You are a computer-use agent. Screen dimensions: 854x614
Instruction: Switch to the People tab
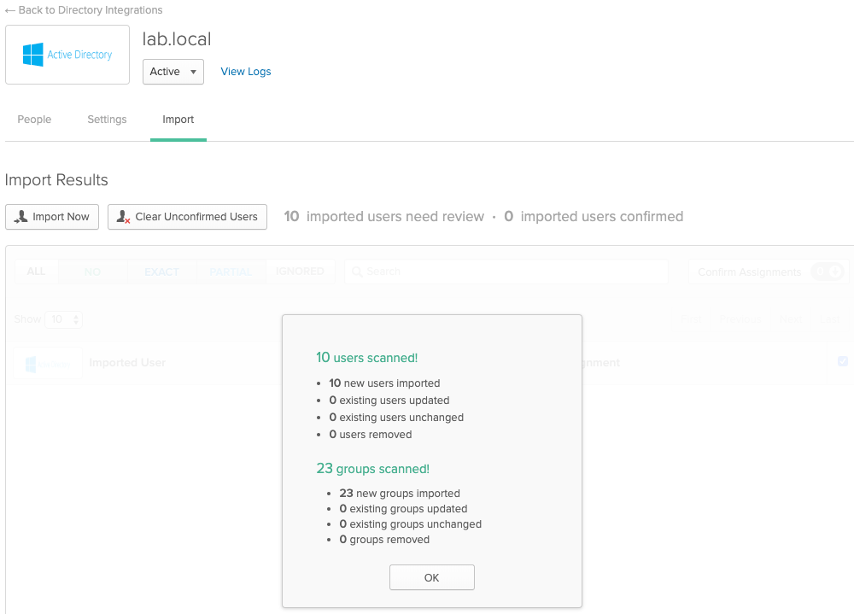pos(34,120)
